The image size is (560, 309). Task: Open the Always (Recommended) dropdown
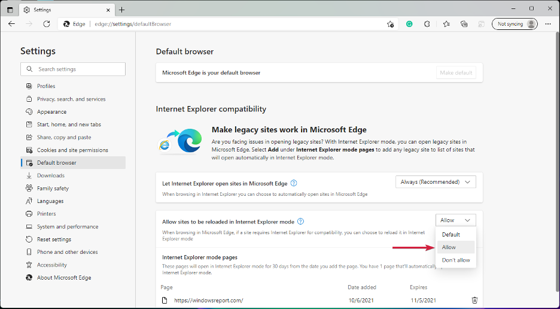point(436,182)
